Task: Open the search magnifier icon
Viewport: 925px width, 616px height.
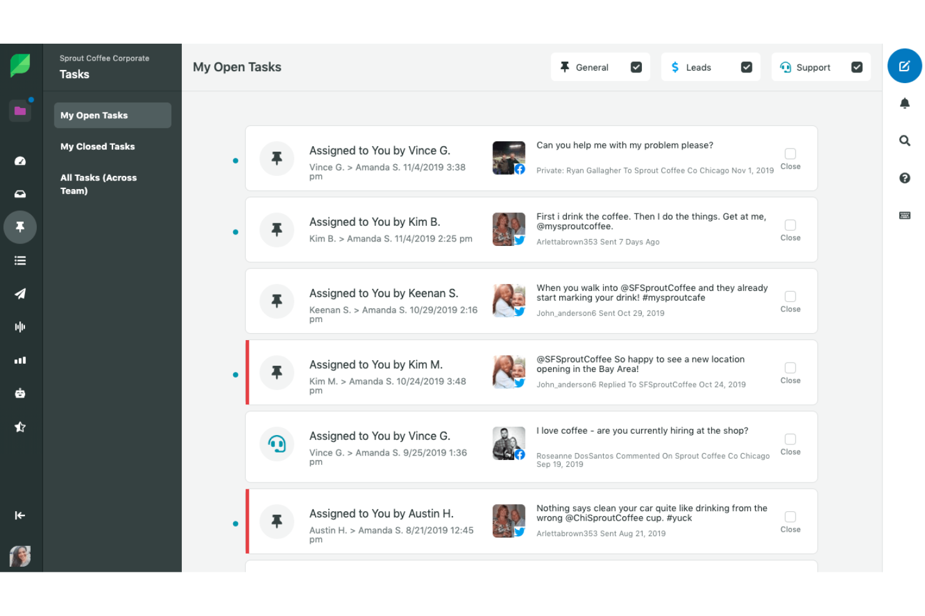Action: [904, 141]
